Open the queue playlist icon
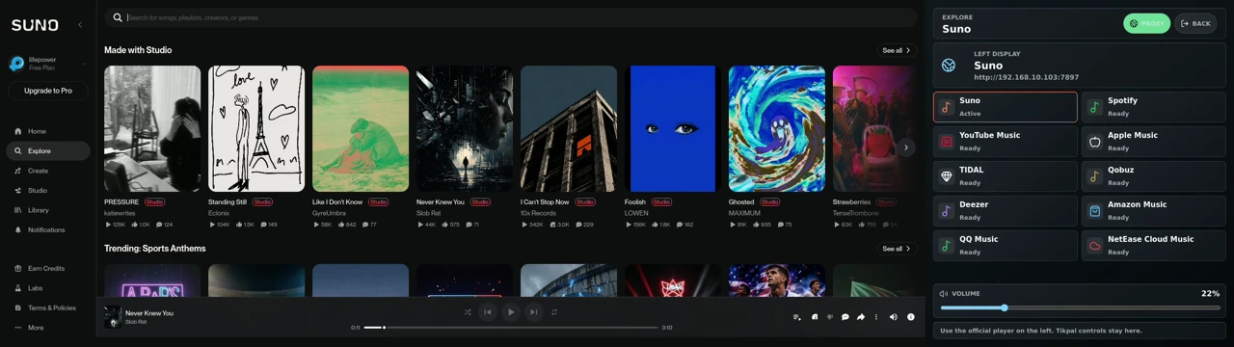The image size is (1234, 347). coord(796,317)
